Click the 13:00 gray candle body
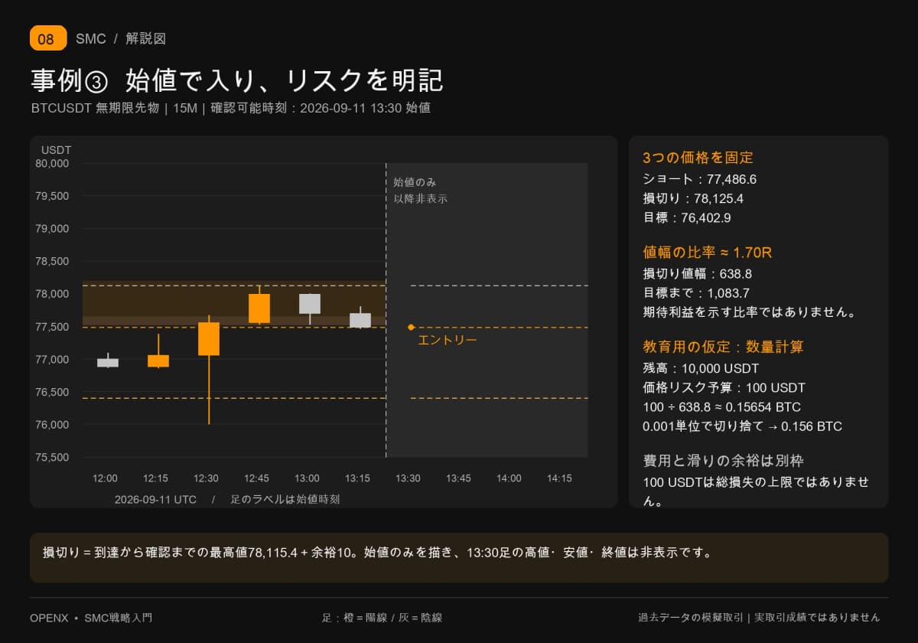Screen dimensions: 918x643 point(310,303)
